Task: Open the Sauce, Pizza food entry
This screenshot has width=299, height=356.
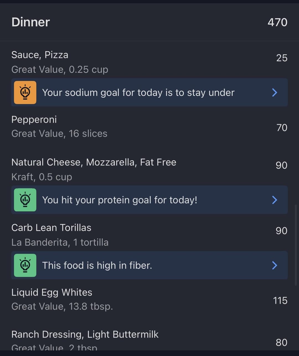Action: (x=40, y=55)
